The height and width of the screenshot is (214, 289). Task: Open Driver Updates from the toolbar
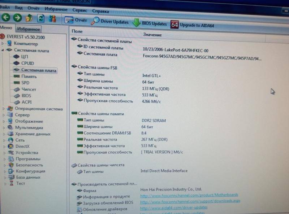pos(110,21)
